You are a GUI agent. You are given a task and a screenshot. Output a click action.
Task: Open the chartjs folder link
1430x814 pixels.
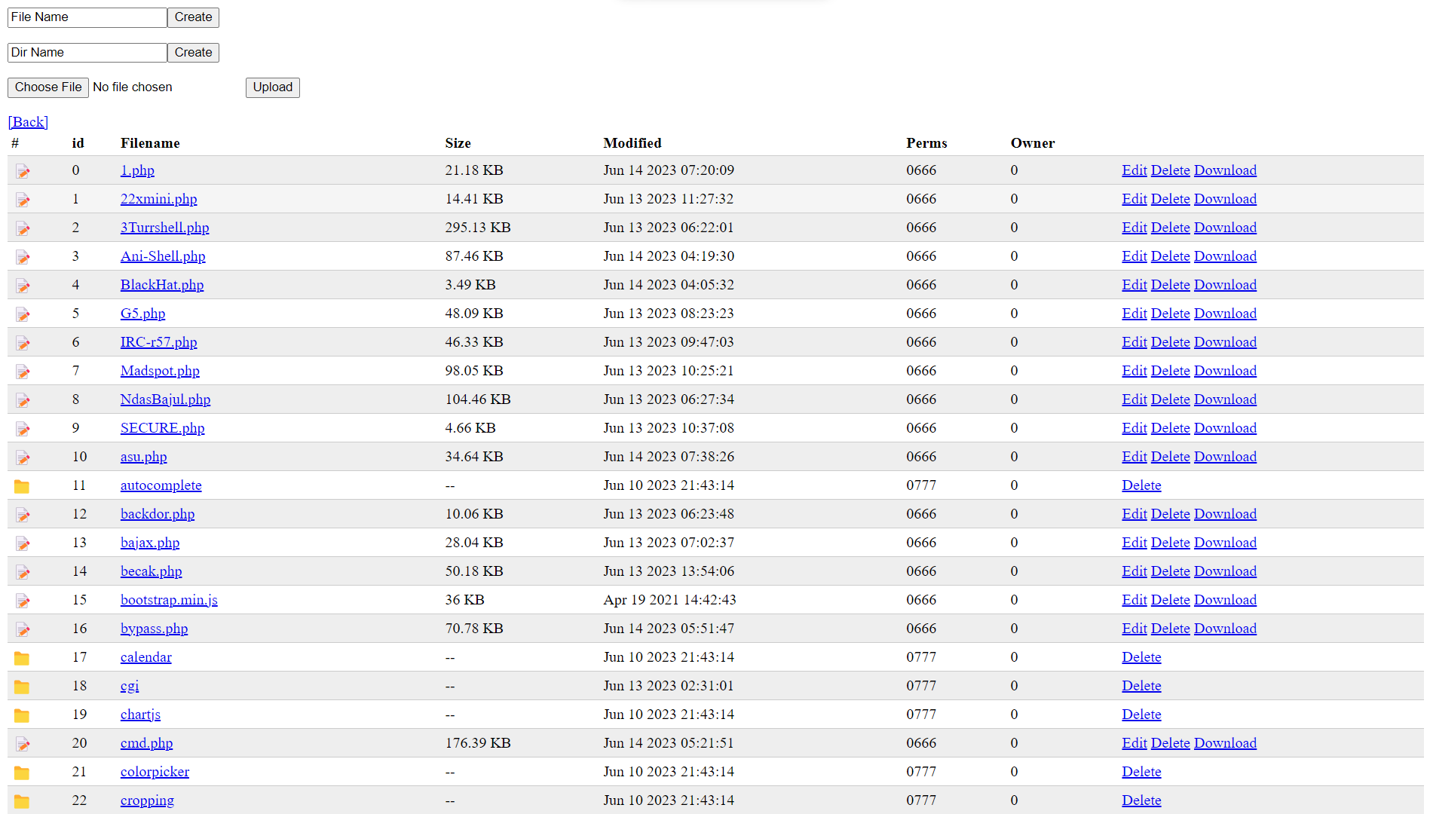pyautogui.click(x=140, y=715)
